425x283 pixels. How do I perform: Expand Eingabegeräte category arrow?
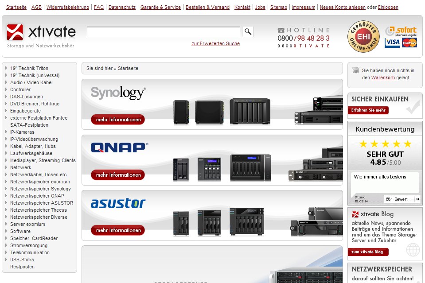pos(6,110)
